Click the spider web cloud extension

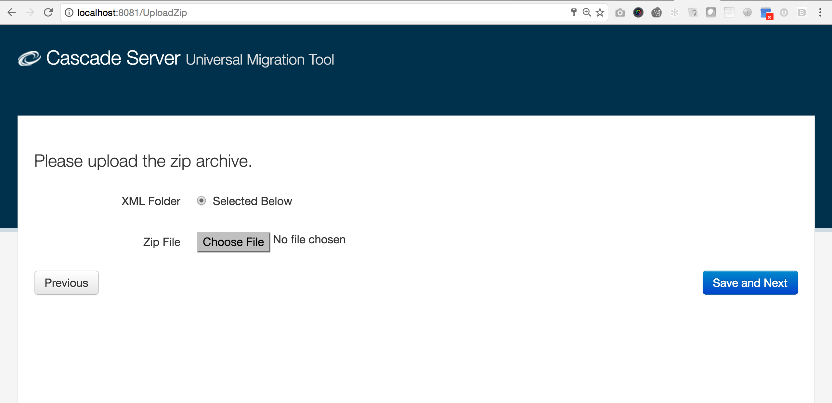tap(656, 13)
